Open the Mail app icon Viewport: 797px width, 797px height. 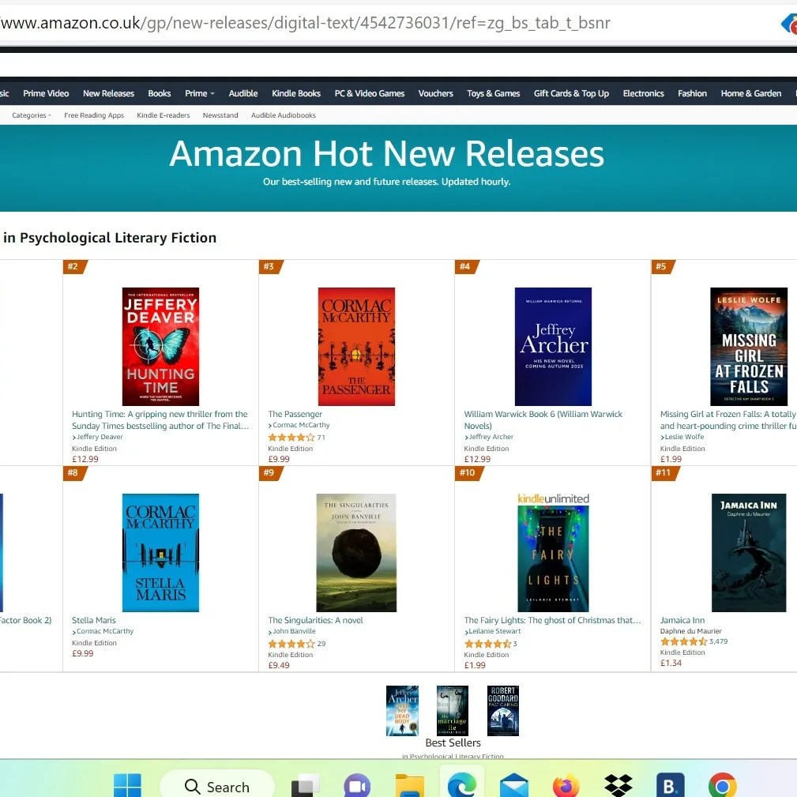[x=514, y=786]
